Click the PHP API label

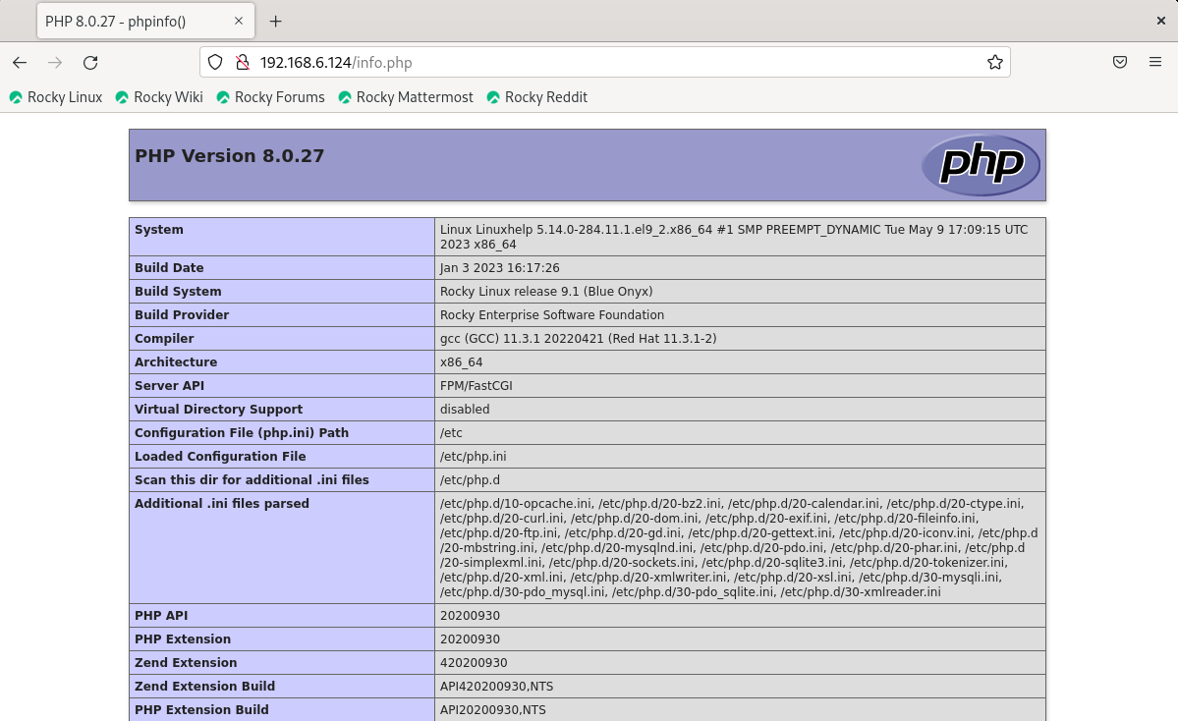point(161,615)
